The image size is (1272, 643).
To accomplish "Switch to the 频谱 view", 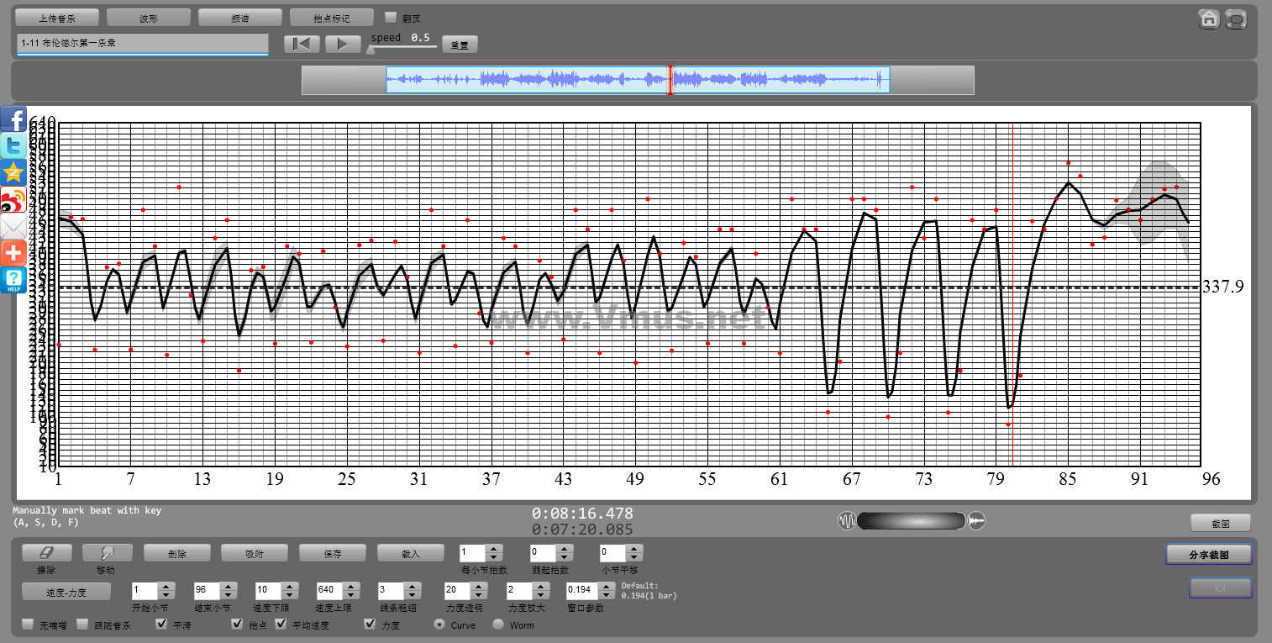I will (239, 17).
